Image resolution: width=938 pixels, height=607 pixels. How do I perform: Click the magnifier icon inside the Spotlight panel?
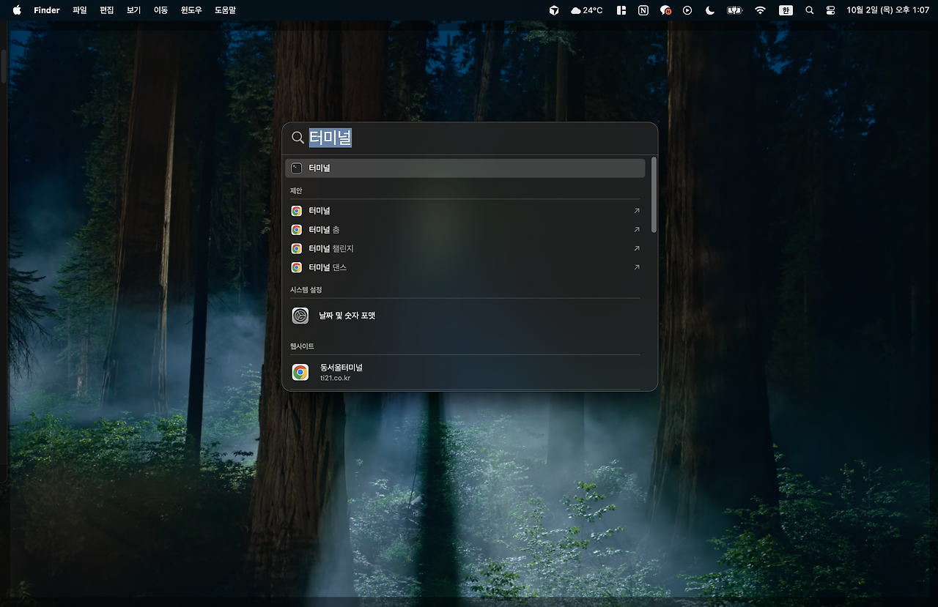(298, 138)
